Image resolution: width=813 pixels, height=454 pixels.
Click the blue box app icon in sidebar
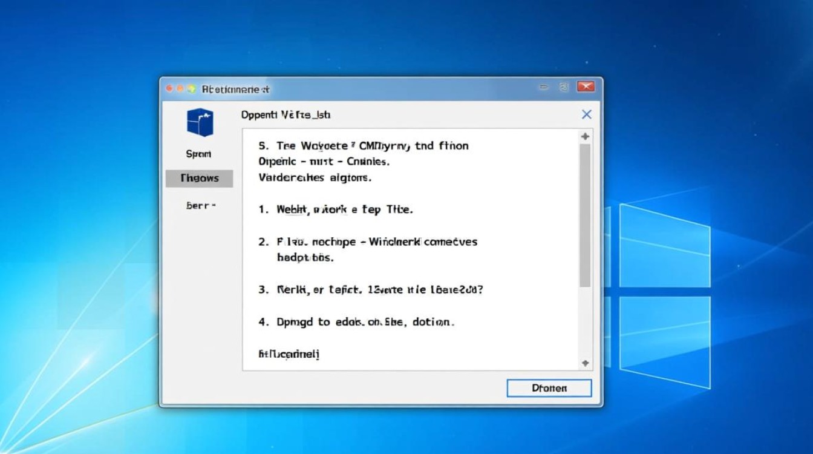tap(200, 123)
